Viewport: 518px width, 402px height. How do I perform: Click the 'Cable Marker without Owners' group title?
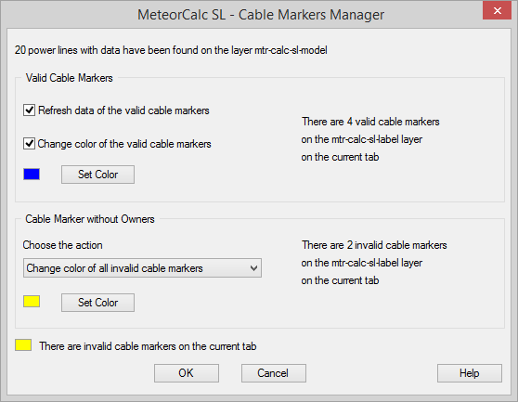[90, 219]
